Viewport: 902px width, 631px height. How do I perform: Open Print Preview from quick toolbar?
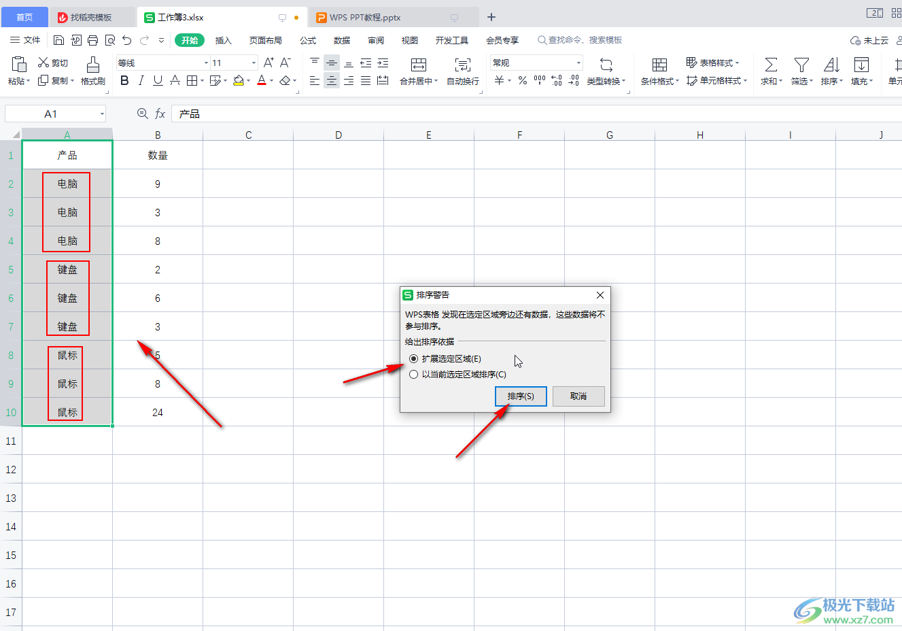pos(110,40)
